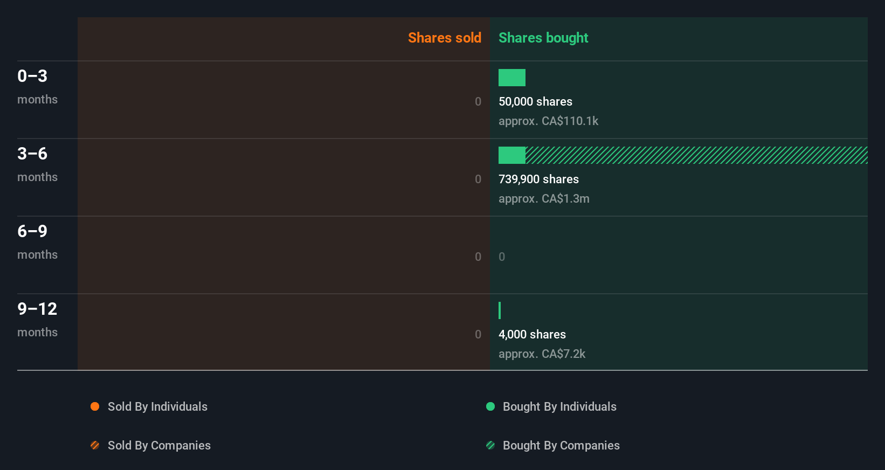Click the 0–3 months green bar
Screen dimensions: 885x470
(512, 78)
